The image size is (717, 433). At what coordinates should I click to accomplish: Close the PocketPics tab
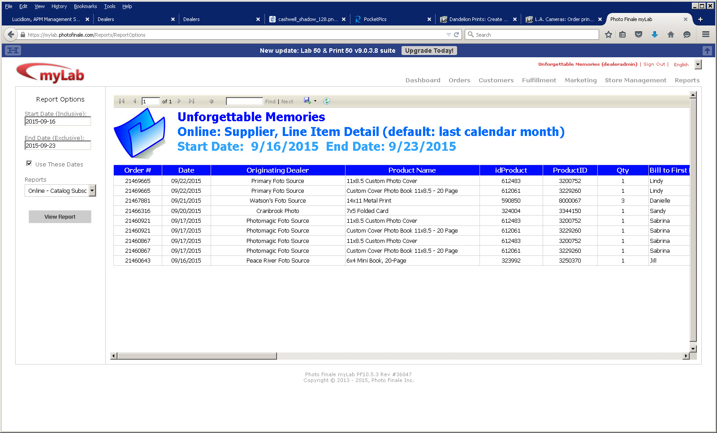click(429, 19)
